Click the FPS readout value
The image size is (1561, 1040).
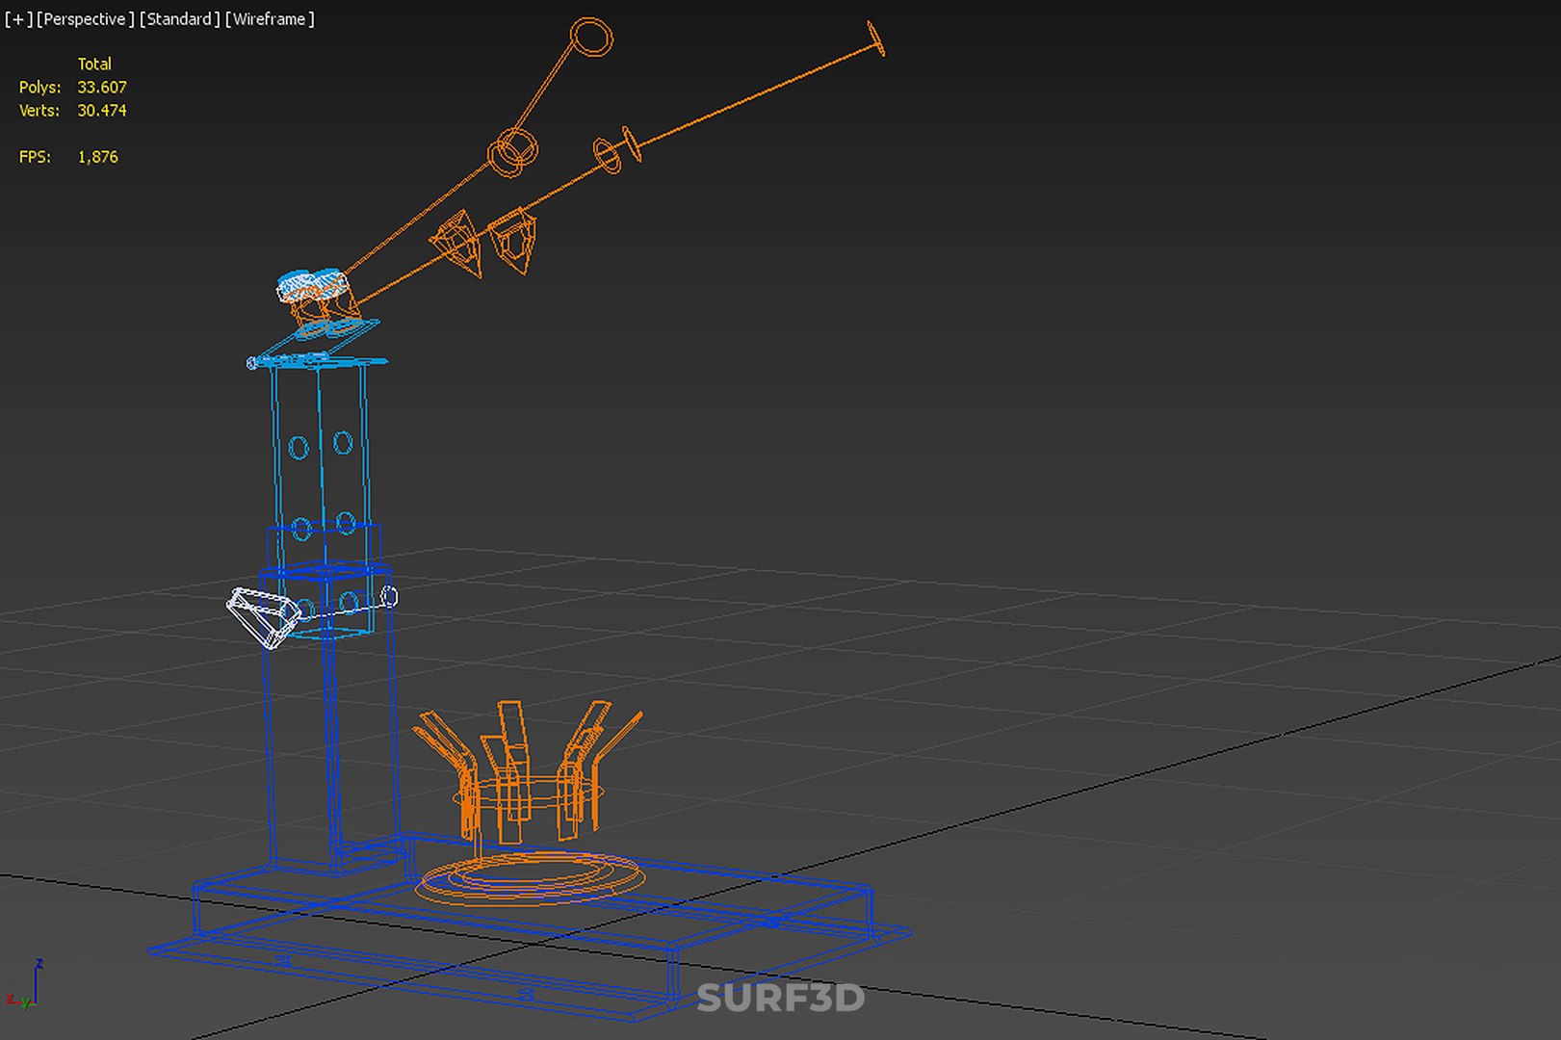pos(97,157)
